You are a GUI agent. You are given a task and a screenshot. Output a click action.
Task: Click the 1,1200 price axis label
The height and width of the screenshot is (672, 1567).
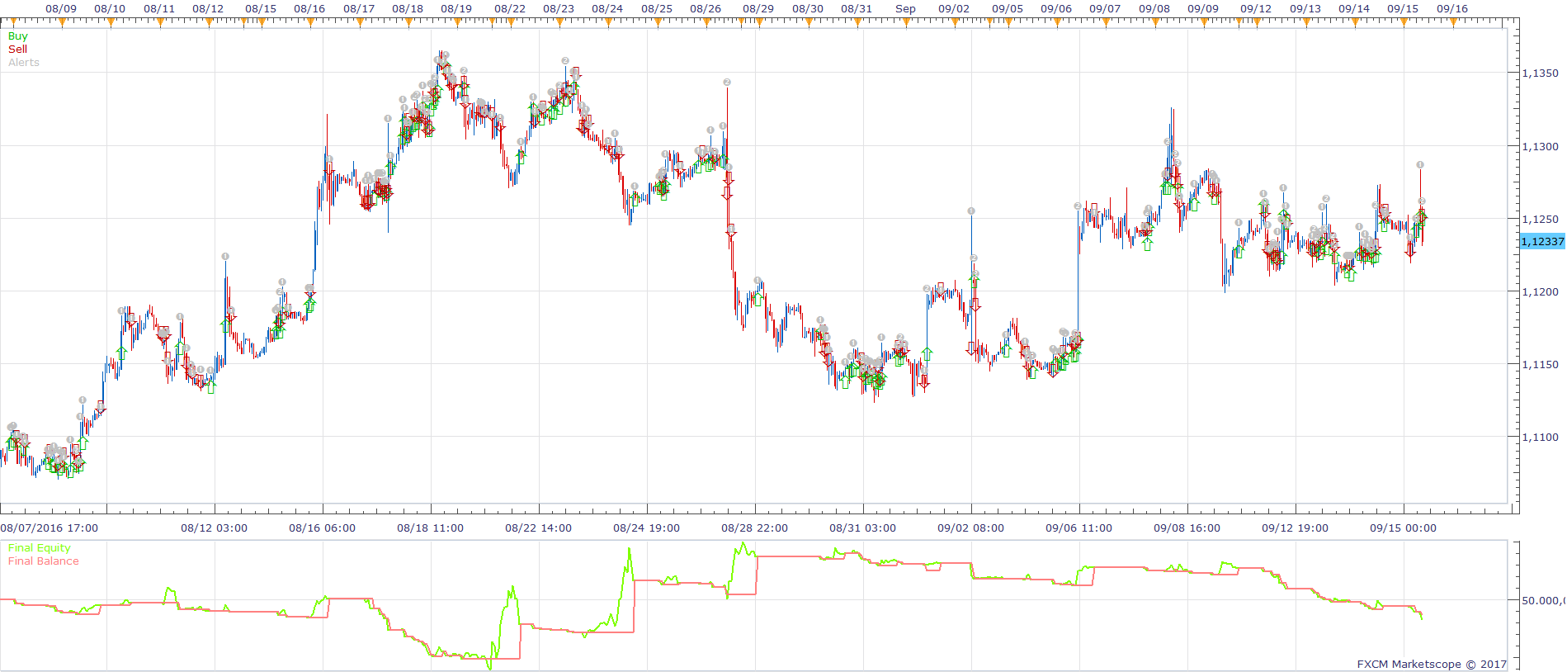pos(1541,292)
